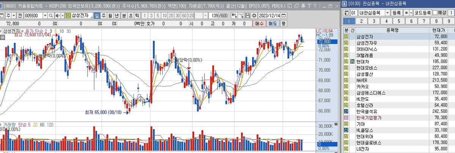This screenshot has height=153, width=455.
Task: Select 호텔신라 in the watchlist
Action: [x=399, y=105]
